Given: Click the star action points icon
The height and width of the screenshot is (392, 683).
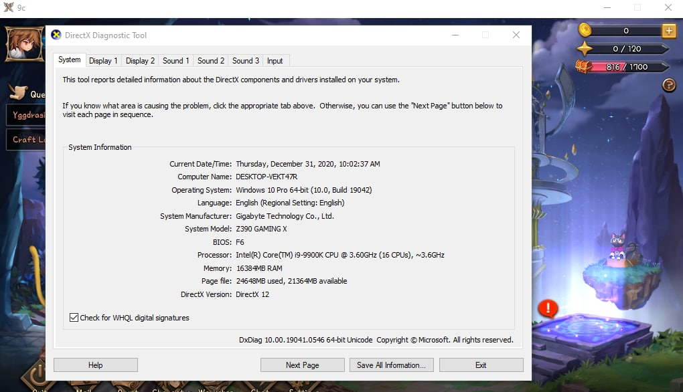Looking at the screenshot, I should (x=585, y=48).
